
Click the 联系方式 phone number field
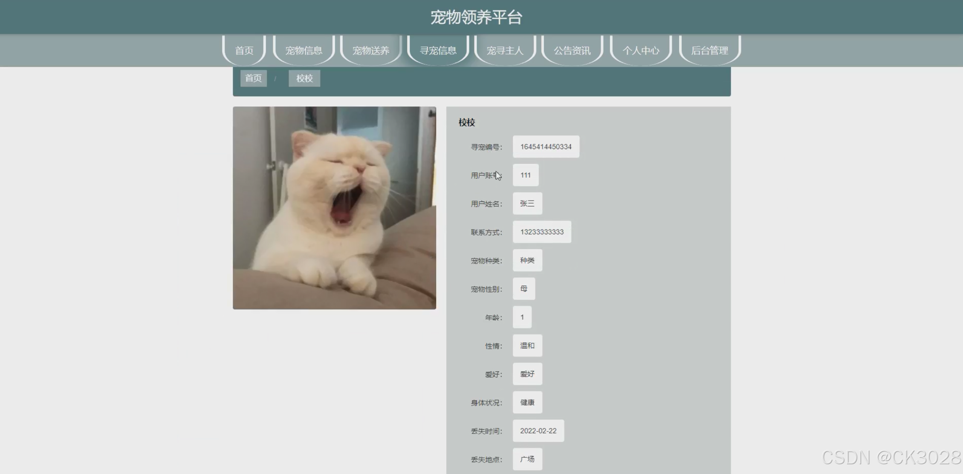pyautogui.click(x=541, y=232)
